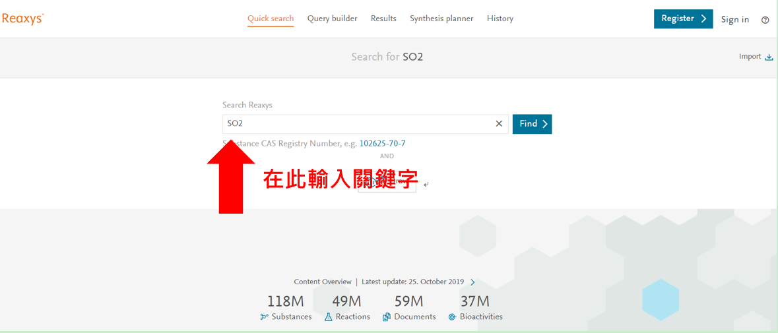The width and height of the screenshot is (778, 333).
Task: Click the Content Overview label
Action: tap(323, 282)
